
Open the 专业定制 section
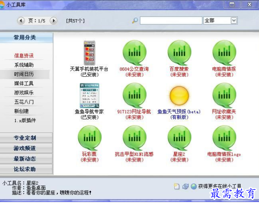26,138
